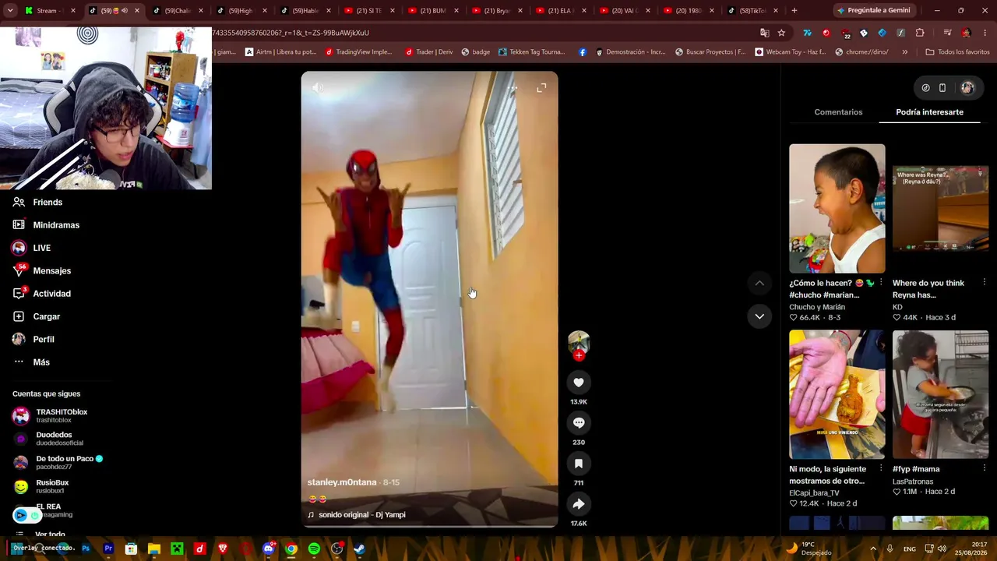997x561 pixels.
Task: Open Discord from the taskbar
Action: click(268, 549)
